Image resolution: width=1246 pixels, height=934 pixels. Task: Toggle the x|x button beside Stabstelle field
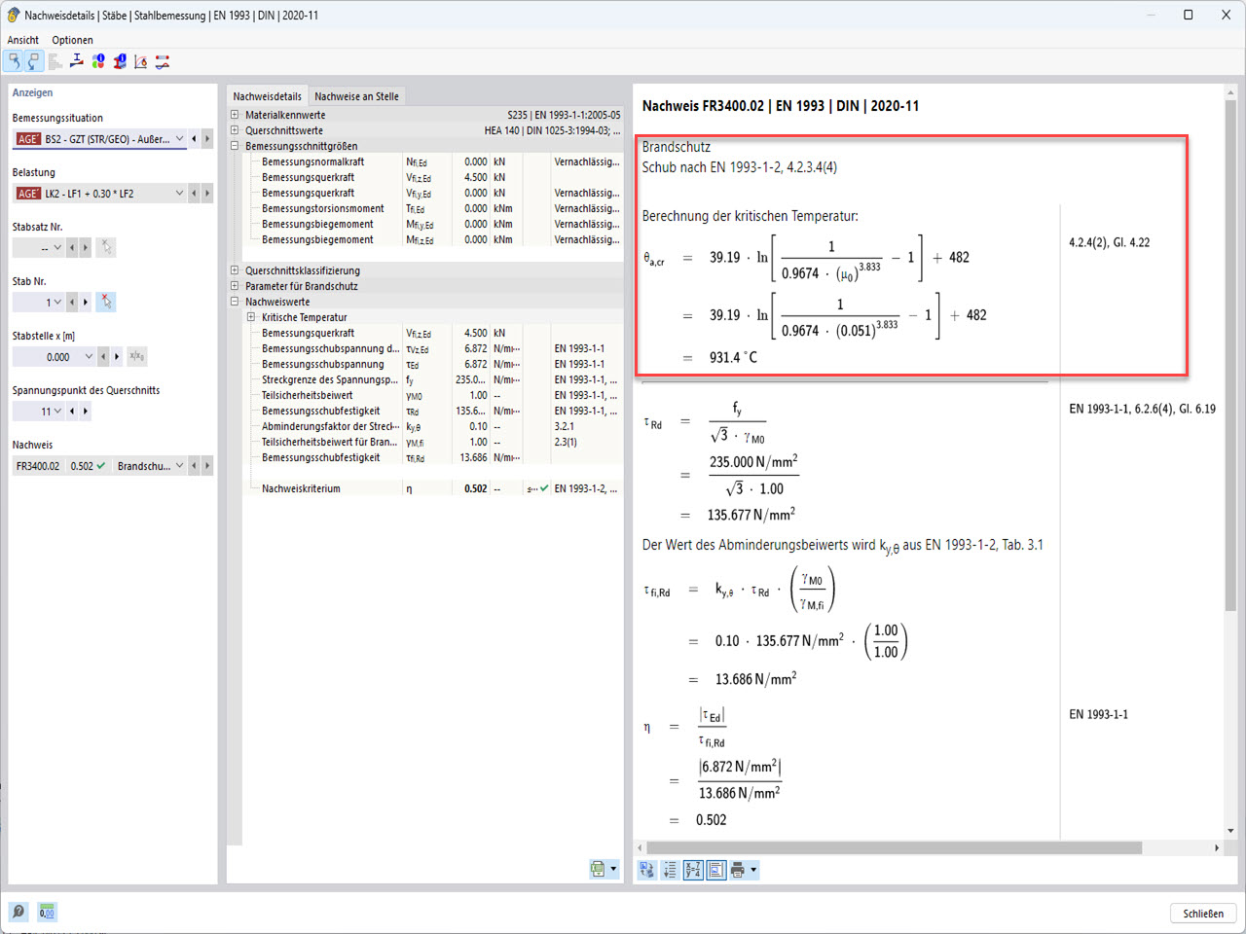(136, 356)
